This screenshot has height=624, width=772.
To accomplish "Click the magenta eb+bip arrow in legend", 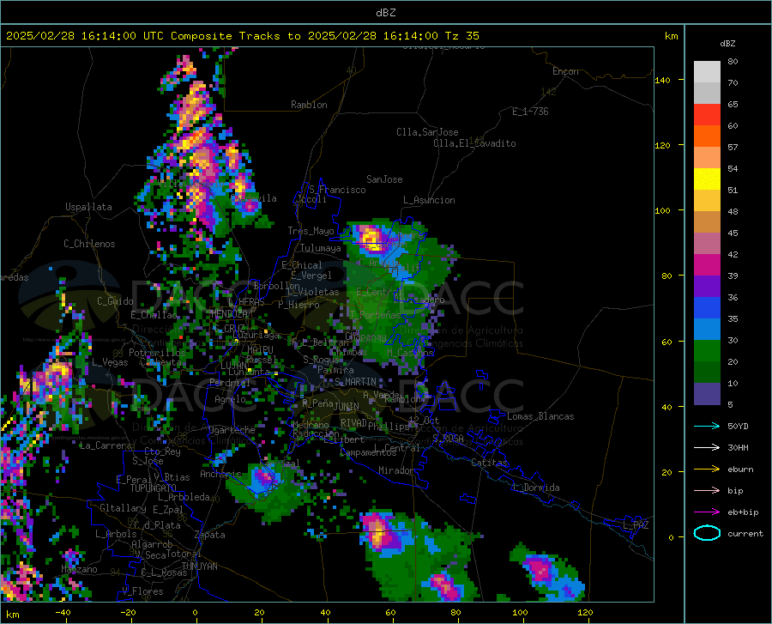I will [707, 512].
